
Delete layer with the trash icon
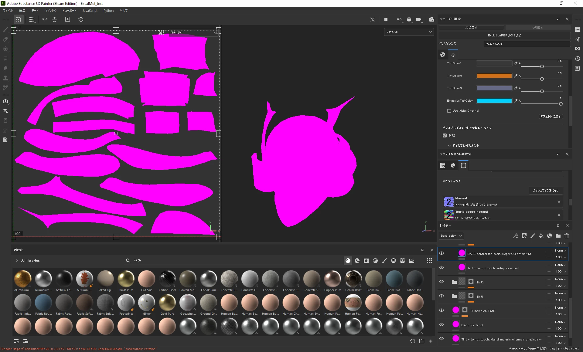(567, 236)
